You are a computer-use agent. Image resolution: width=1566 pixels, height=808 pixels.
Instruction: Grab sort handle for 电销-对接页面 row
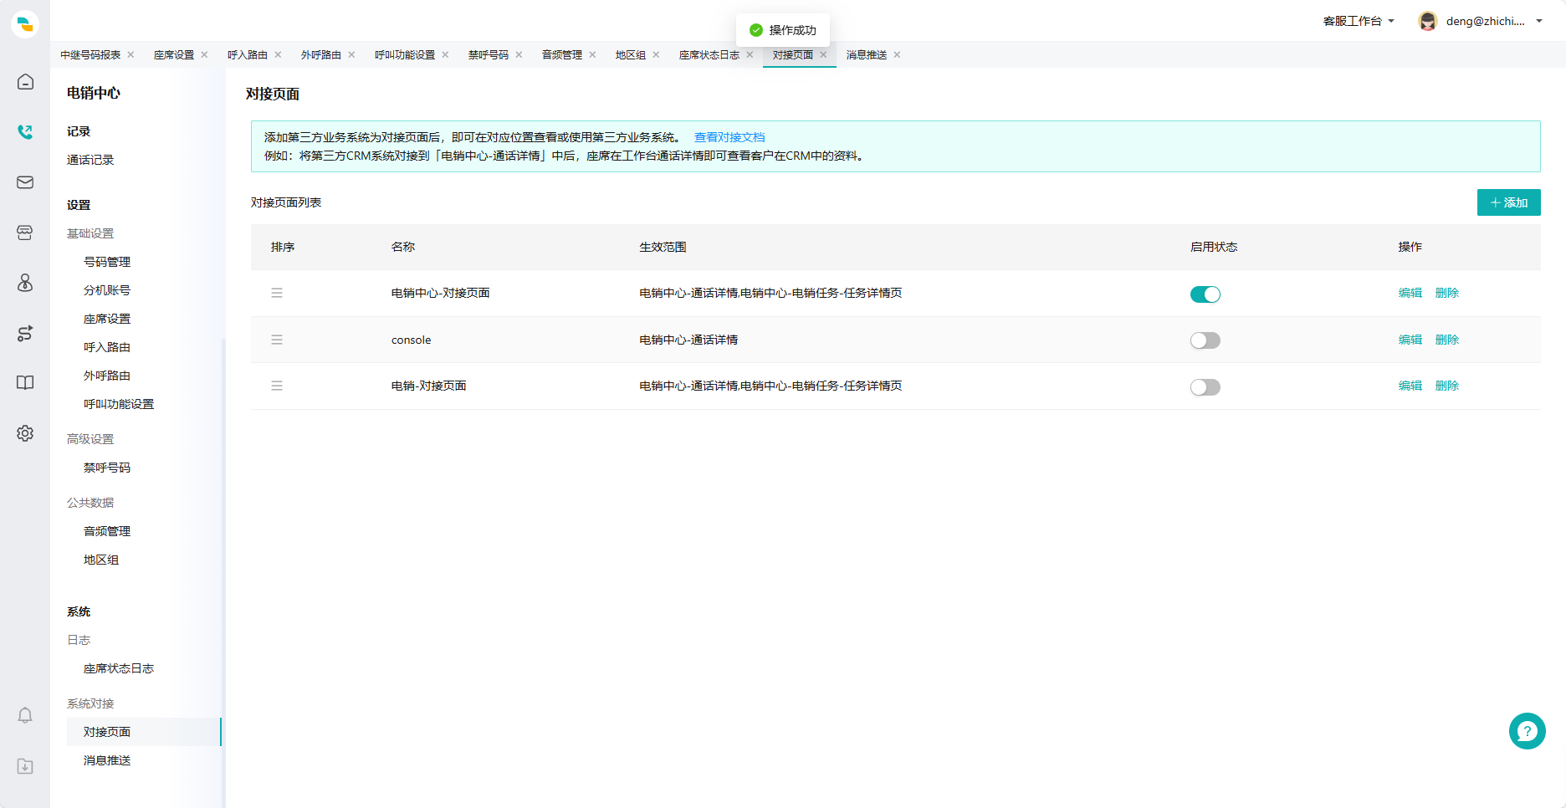tap(277, 386)
